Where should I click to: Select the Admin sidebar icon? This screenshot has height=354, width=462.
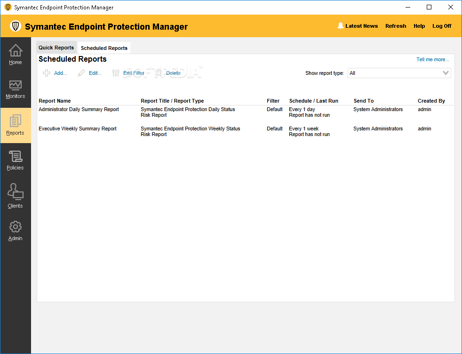(16, 231)
